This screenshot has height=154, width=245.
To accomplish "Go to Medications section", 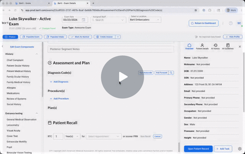I will pyautogui.click(x=13, y=93).
